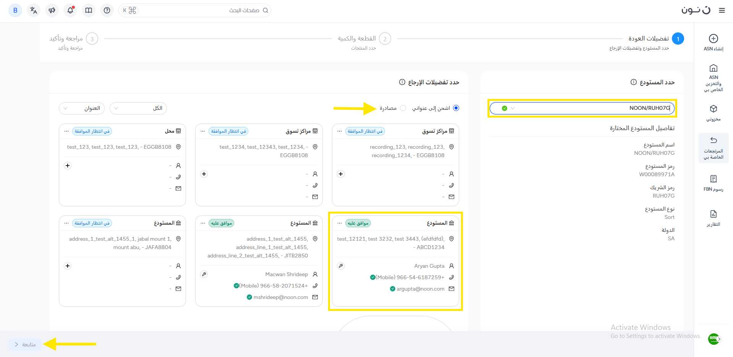Expand the العنوان filter dropdown

tap(81, 108)
